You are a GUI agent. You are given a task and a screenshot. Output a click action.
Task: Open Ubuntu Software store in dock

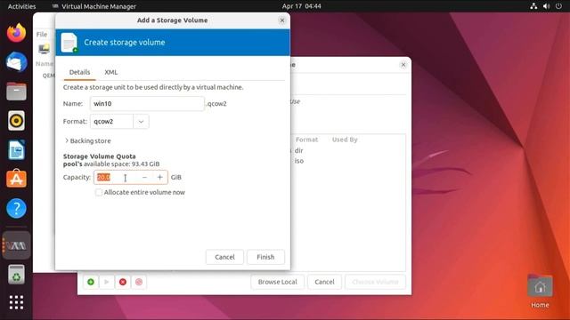click(x=16, y=179)
